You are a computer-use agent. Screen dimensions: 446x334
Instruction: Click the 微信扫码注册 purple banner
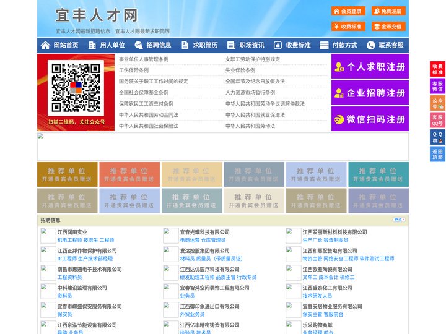370,119
